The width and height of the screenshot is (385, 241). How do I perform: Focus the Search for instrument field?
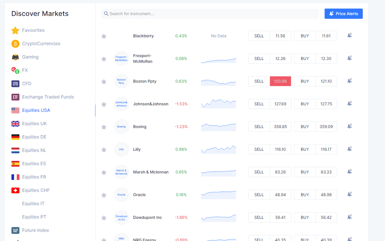210,14
